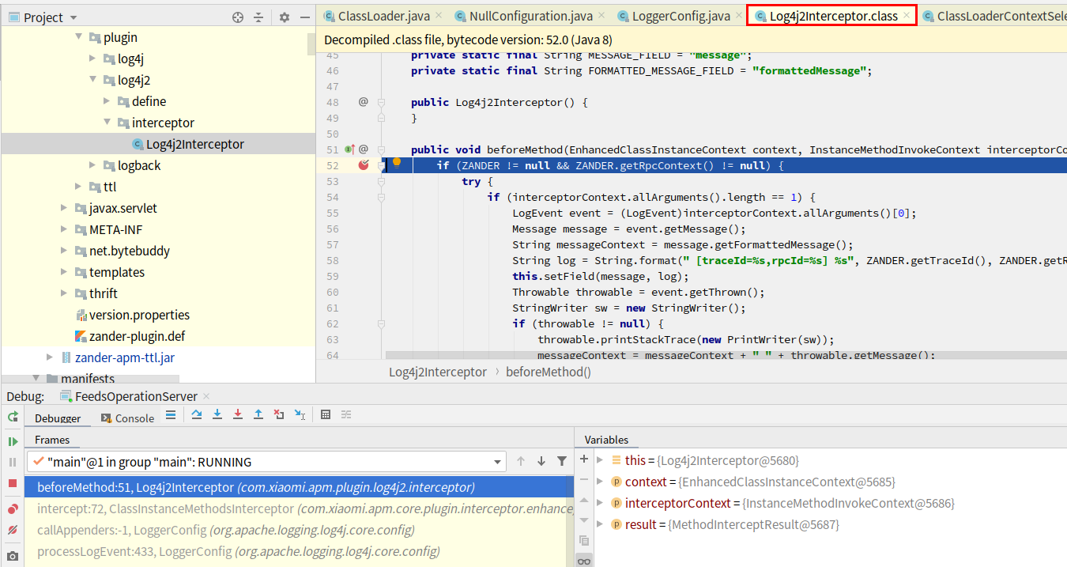Open Evaluate Expression calculator
The image size is (1067, 567).
pos(326,414)
